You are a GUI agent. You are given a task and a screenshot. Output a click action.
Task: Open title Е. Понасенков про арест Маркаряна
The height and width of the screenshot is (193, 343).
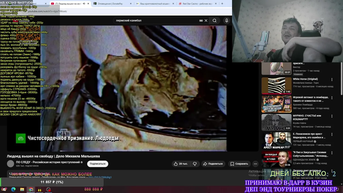coord(309,136)
